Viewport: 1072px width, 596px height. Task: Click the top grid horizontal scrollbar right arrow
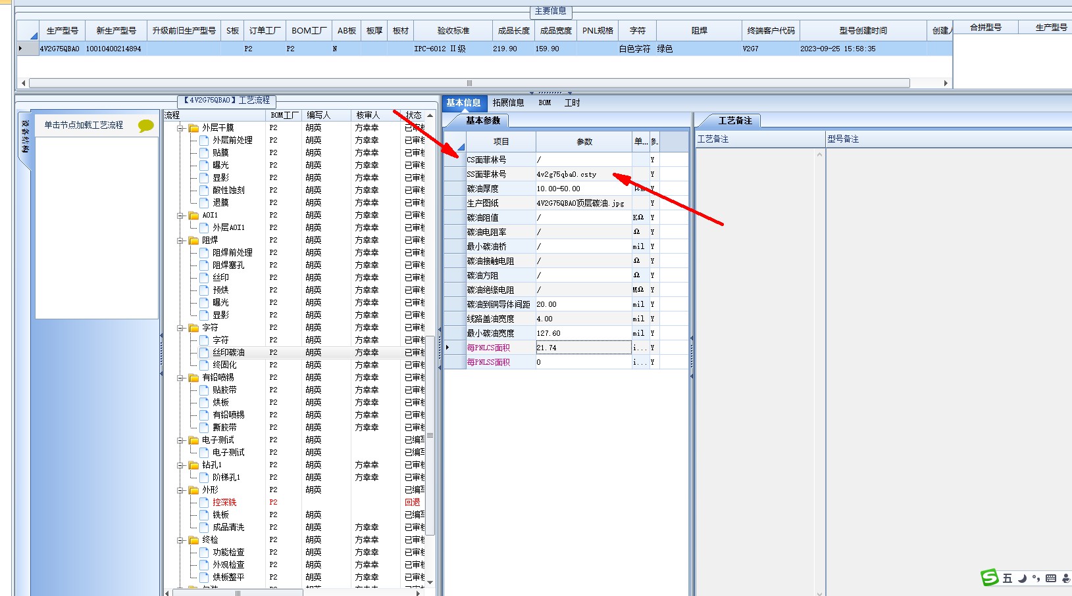pyautogui.click(x=946, y=83)
